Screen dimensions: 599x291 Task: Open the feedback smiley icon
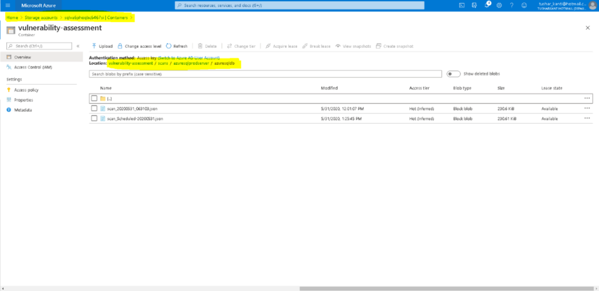[524, 5]
